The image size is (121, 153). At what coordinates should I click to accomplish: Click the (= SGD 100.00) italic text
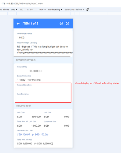pos(40,134)
